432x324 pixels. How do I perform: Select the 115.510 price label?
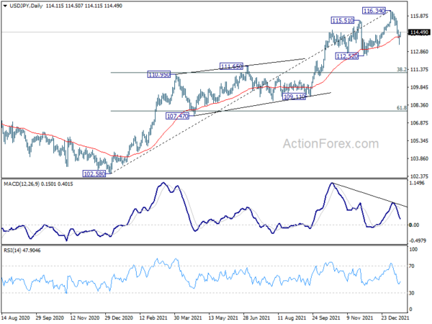(x=343, y=20)
